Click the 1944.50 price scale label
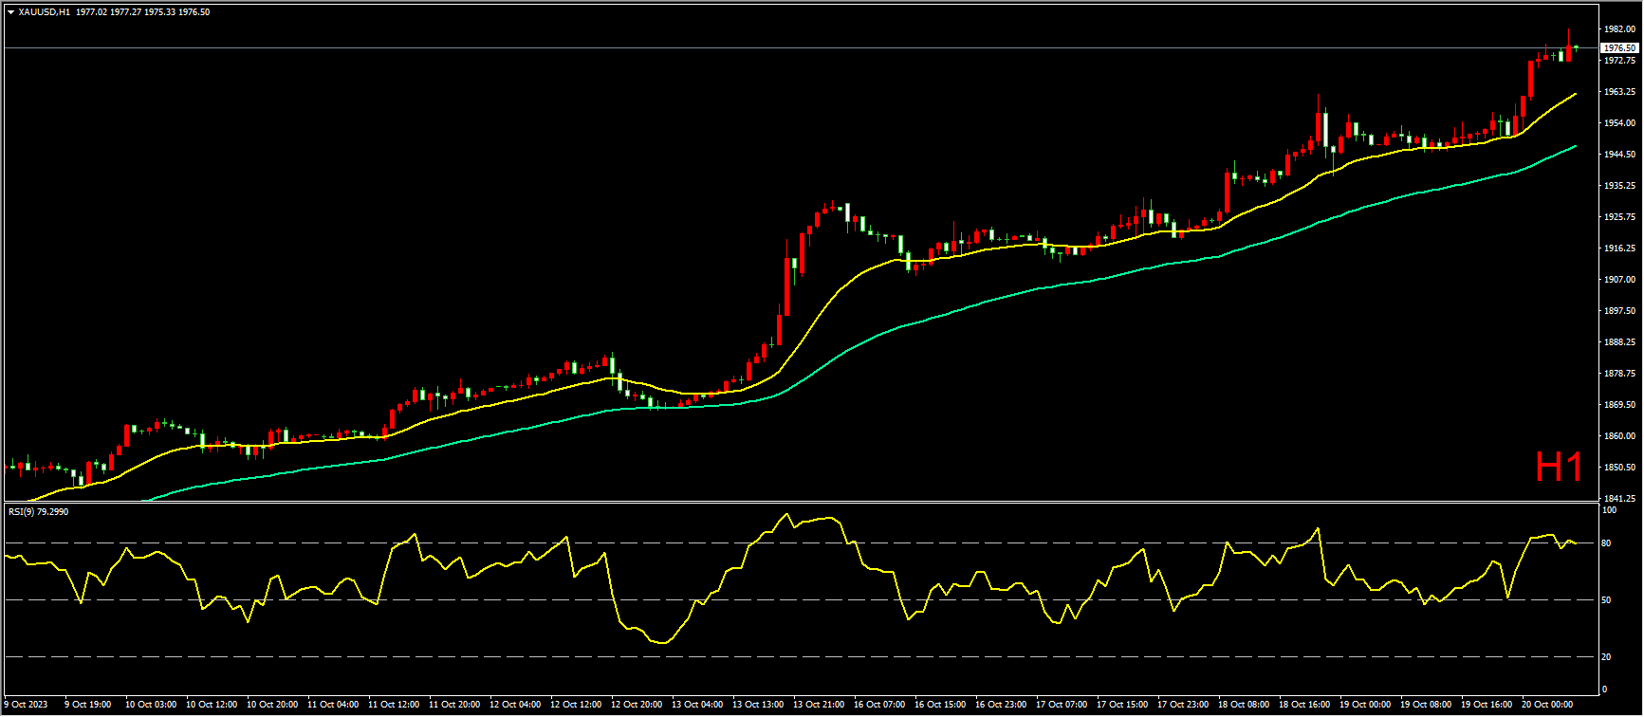The height and width of the screenshot is (717, 1644). tap(1619, 155)
